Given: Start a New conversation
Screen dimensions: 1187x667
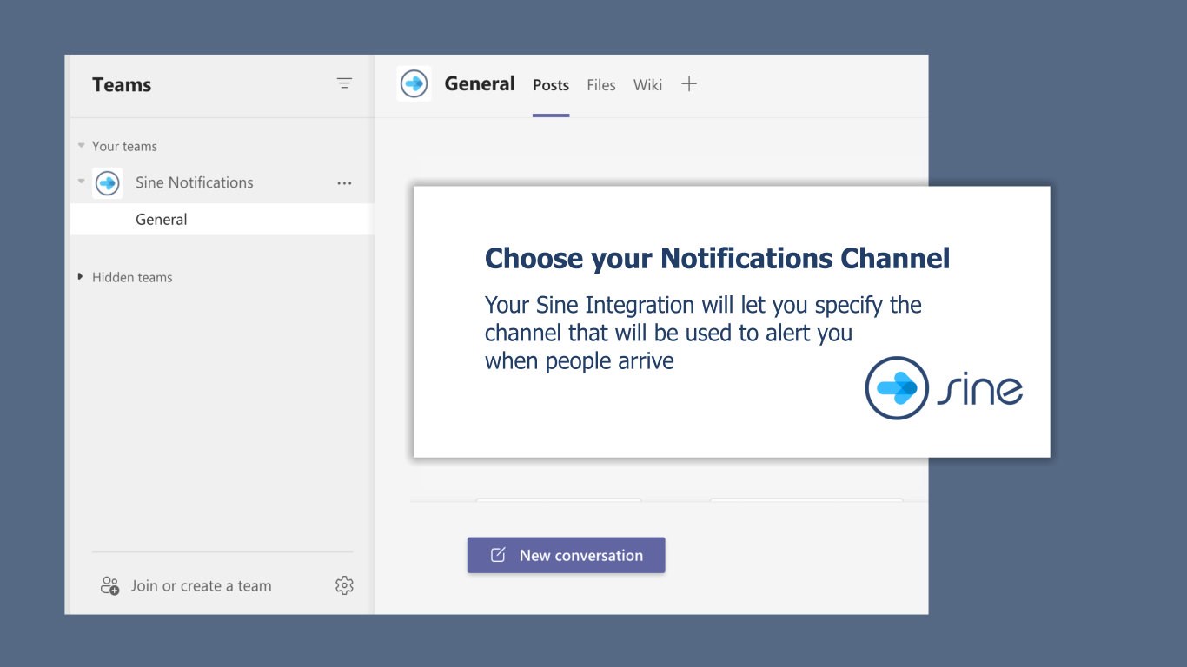Looking at the screenshot, I should tap(567, 555).
